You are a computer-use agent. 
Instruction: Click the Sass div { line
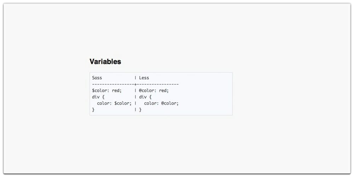pos(98,97)
